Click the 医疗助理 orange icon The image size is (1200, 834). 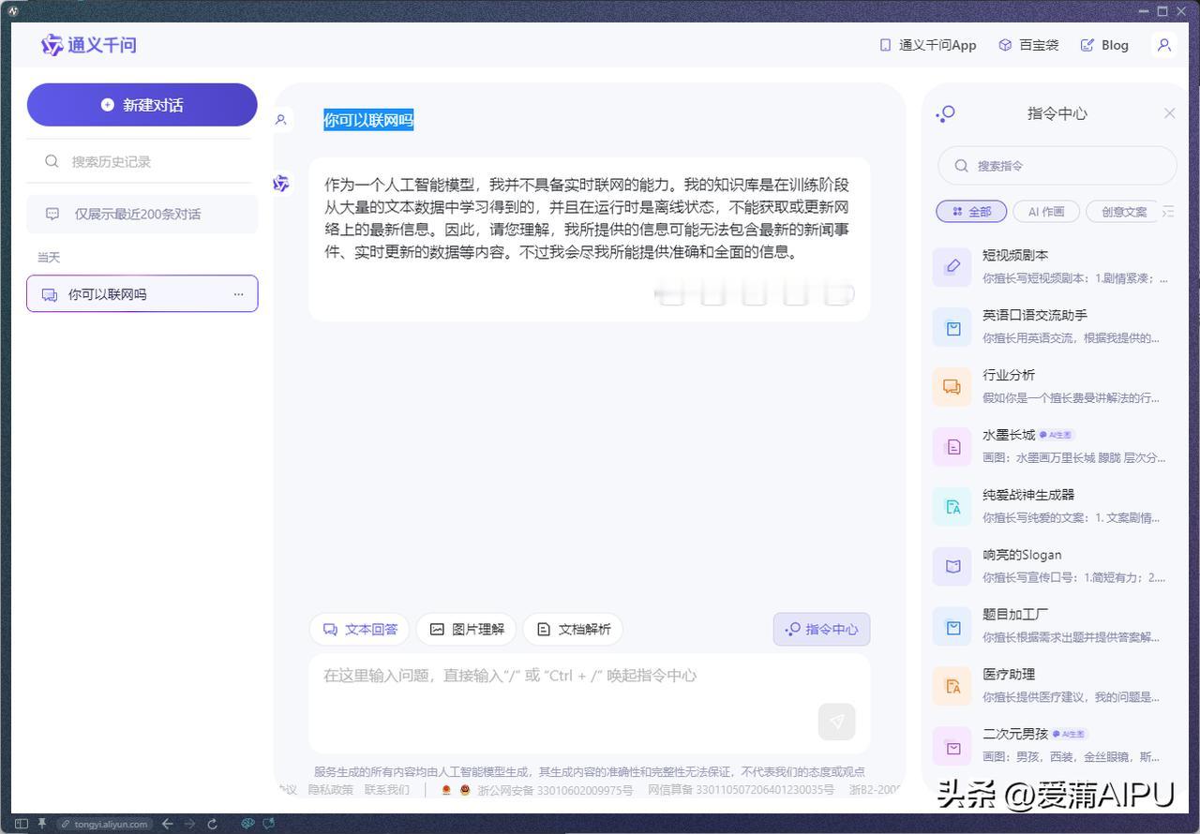pos(952,687)
